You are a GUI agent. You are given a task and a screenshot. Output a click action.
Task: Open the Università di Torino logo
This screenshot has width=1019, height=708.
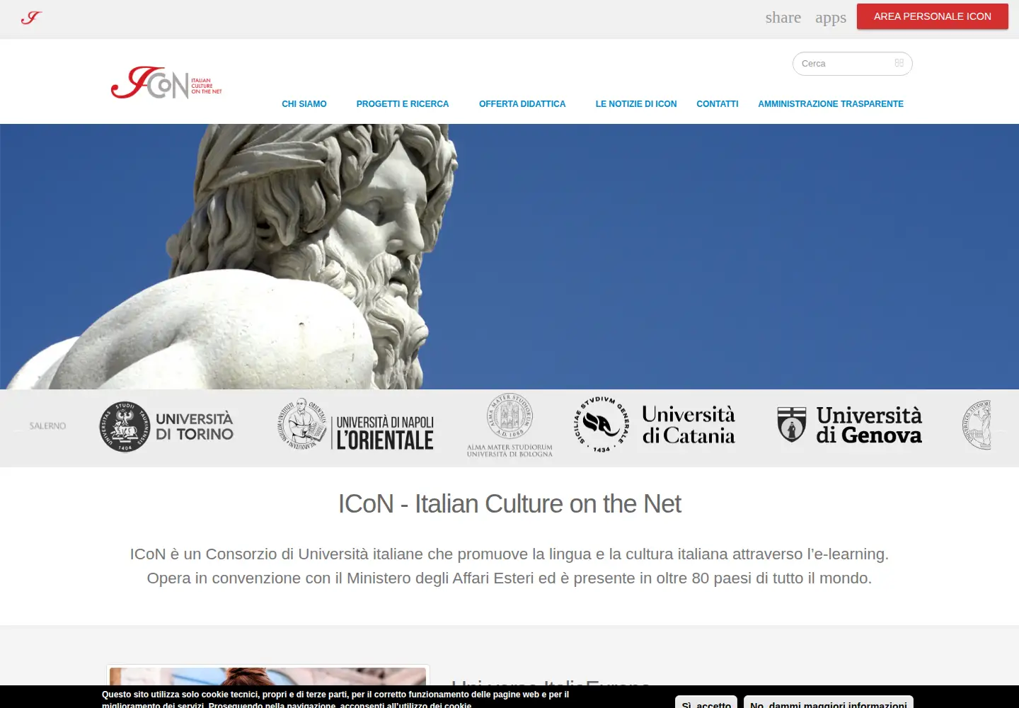167,426
